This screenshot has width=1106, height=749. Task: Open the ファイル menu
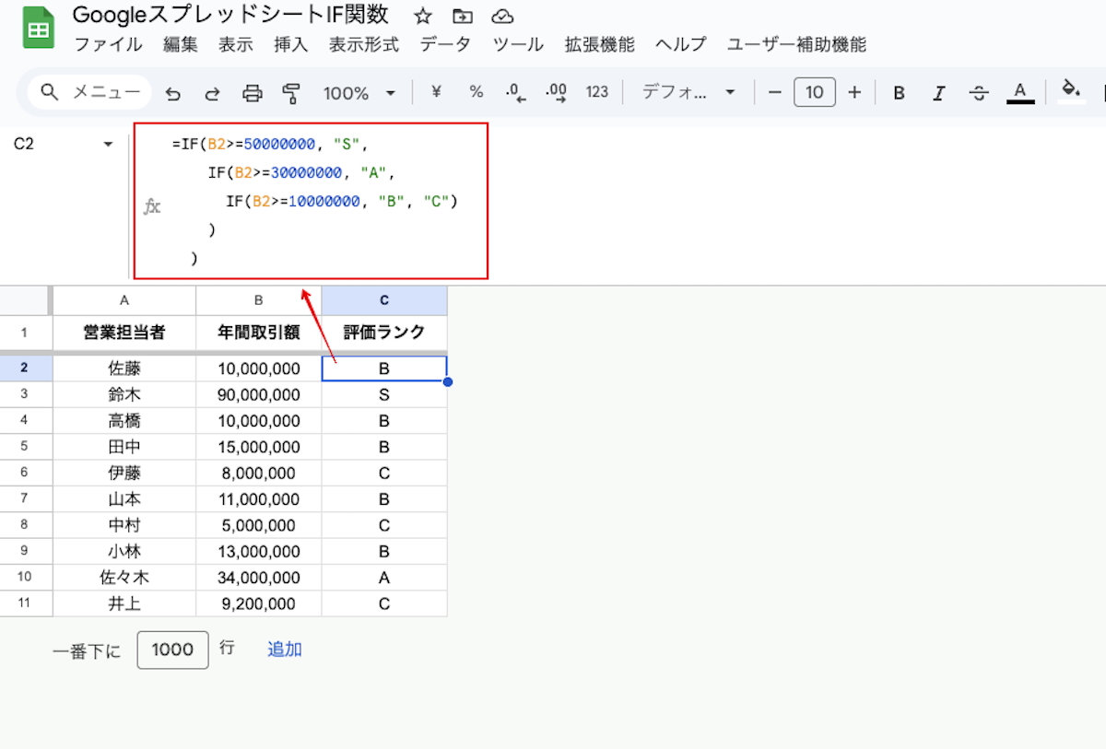tap(108, 44)
